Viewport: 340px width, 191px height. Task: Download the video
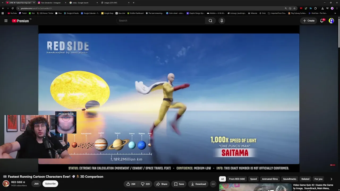(198, 184)
